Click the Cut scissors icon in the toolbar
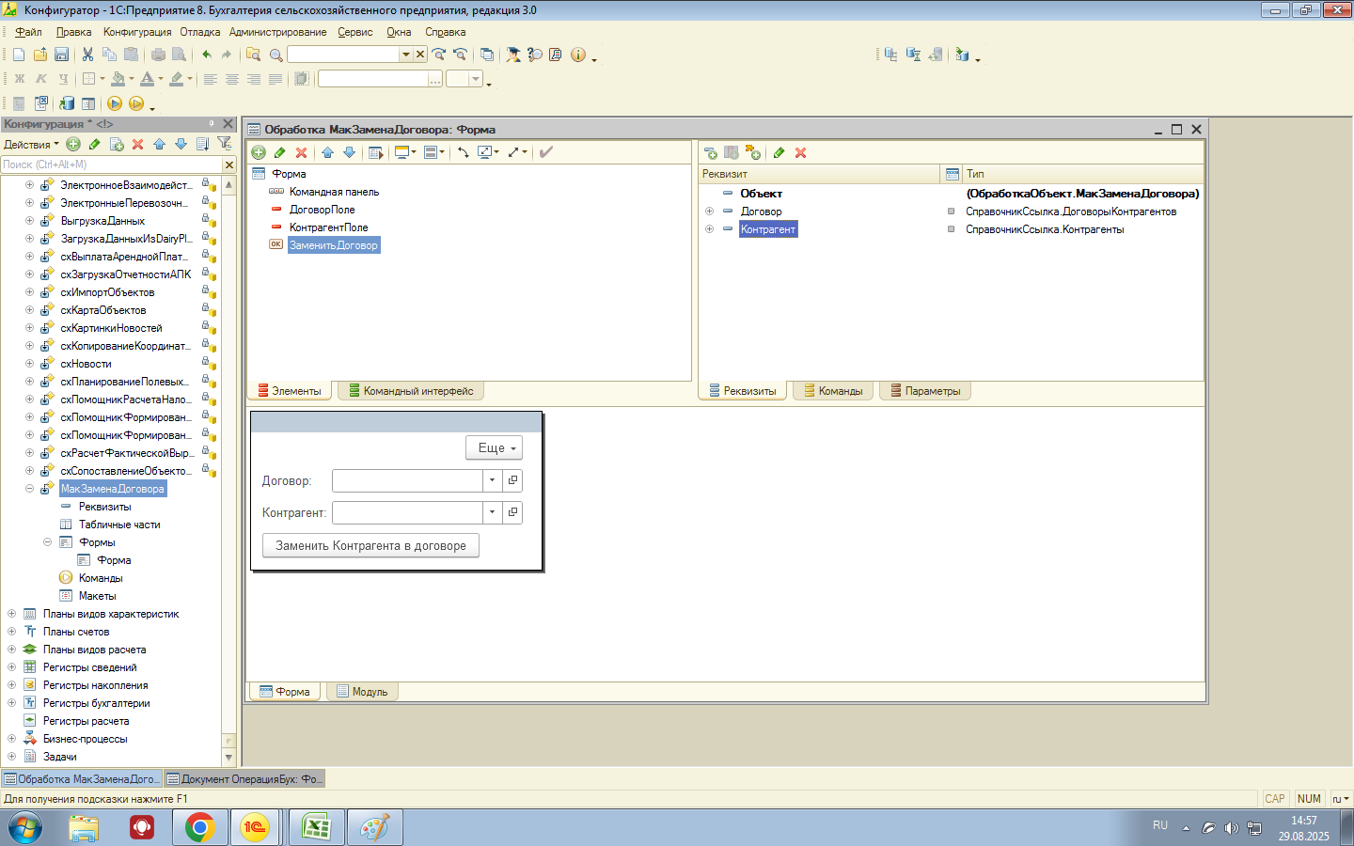This screenshot has height=846, width=1354. 87,55
